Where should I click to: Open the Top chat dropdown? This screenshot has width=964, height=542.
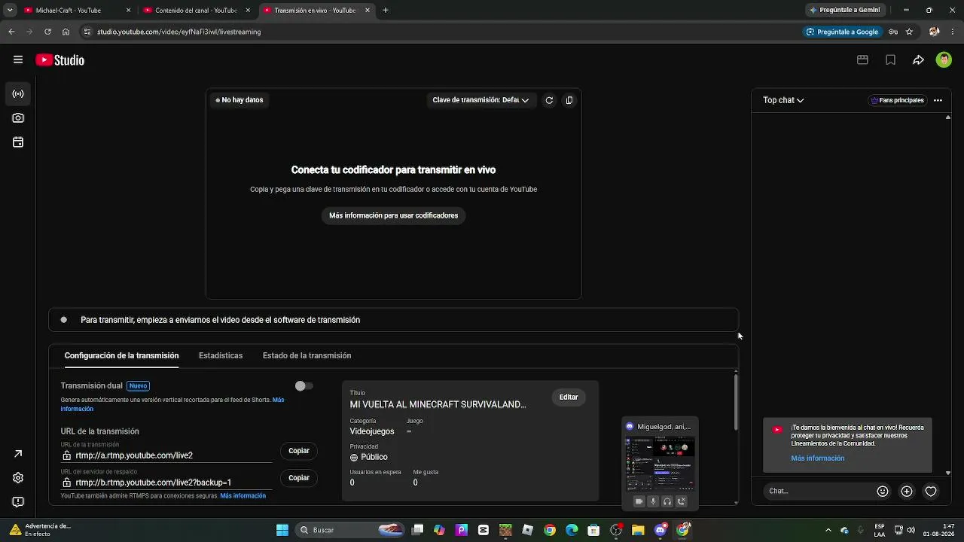(783, 100)
